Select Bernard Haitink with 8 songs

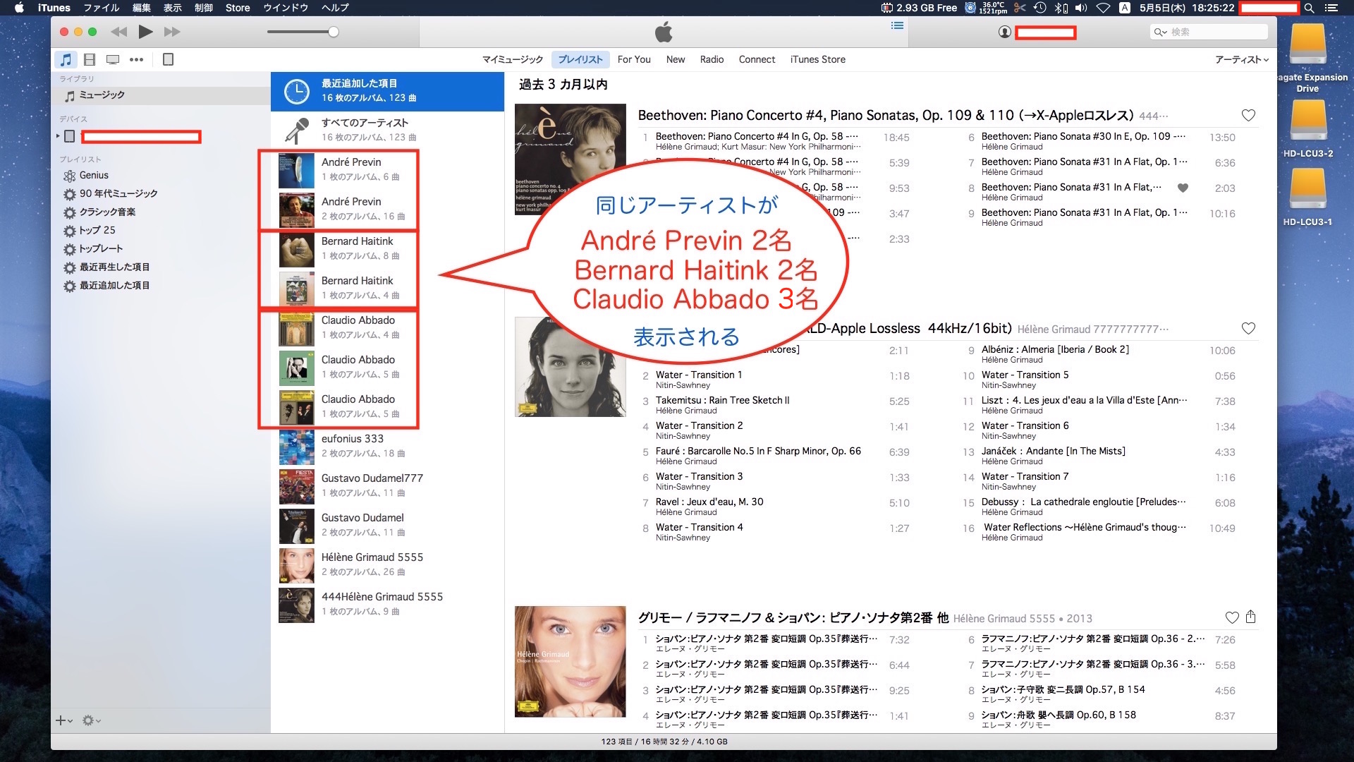coord(387,249)
